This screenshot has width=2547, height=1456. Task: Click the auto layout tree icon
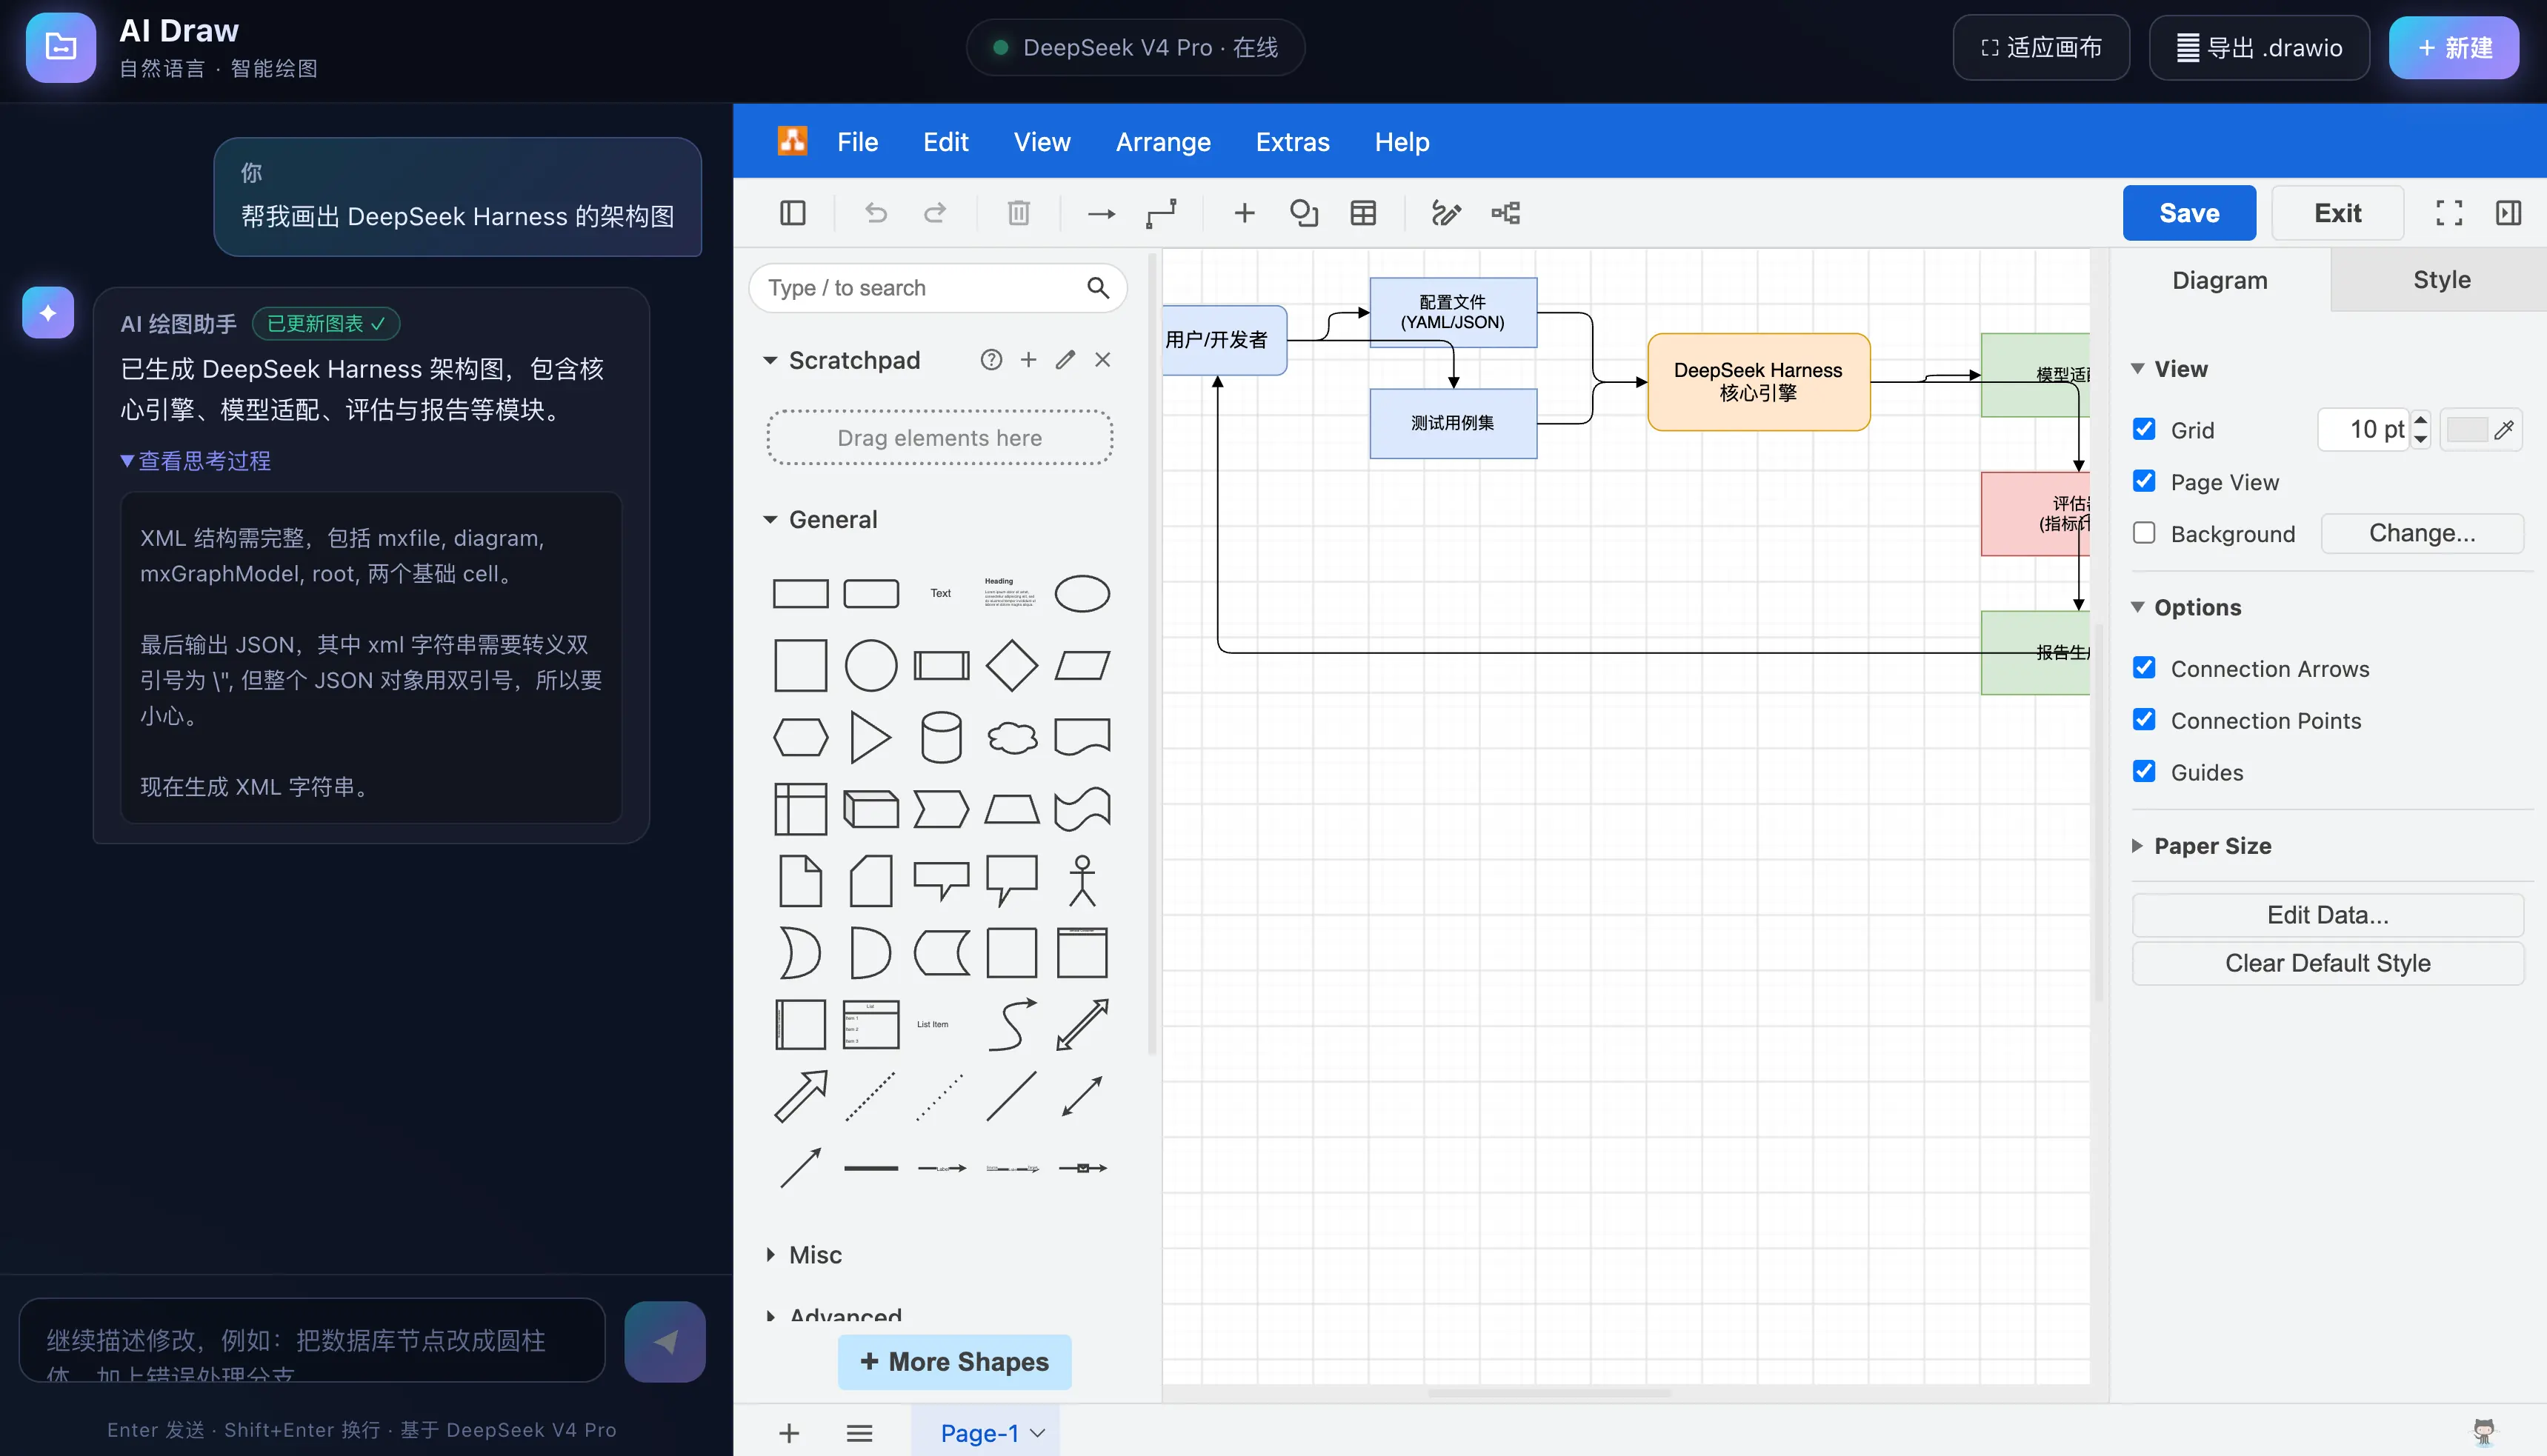tap(1505, 213)
